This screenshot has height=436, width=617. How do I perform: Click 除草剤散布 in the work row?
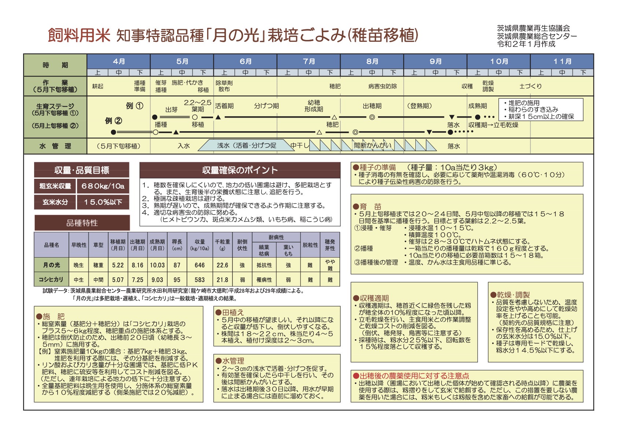pyautogui.click(x=224, y=86)
